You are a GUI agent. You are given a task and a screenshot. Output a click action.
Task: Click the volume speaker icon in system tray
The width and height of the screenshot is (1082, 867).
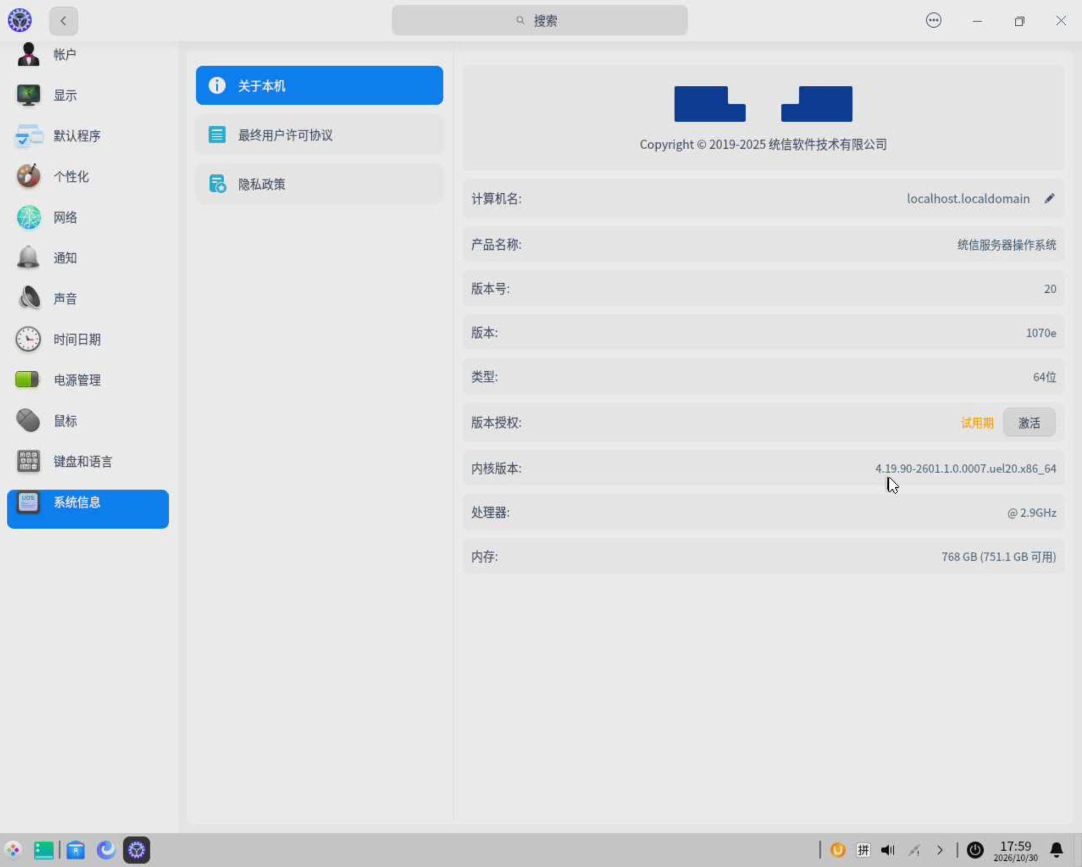click(x=888, y=849)
